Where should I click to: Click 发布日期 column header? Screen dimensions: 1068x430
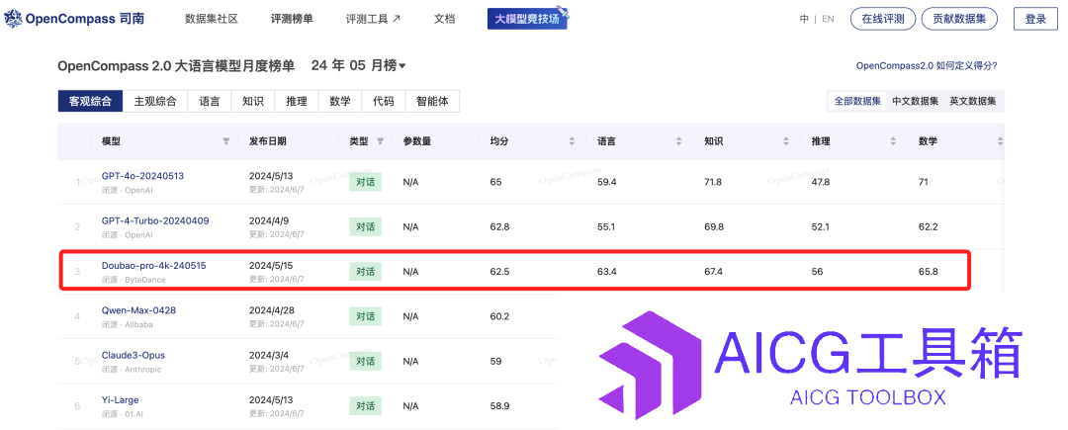[268, 141]
